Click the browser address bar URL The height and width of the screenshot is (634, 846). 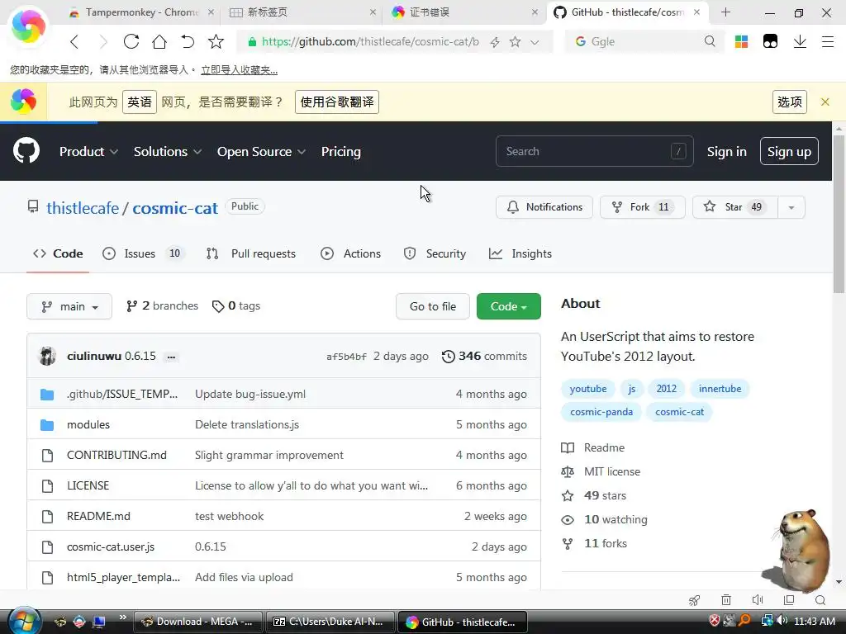pos(370,41)
